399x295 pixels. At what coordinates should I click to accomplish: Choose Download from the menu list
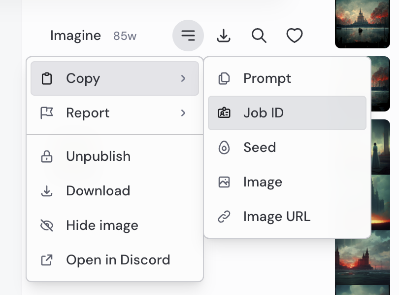pos(98,191)
